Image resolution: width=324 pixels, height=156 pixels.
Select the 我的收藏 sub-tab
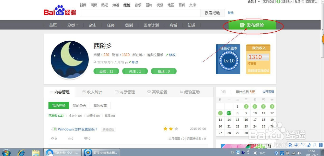coord(100,106)
